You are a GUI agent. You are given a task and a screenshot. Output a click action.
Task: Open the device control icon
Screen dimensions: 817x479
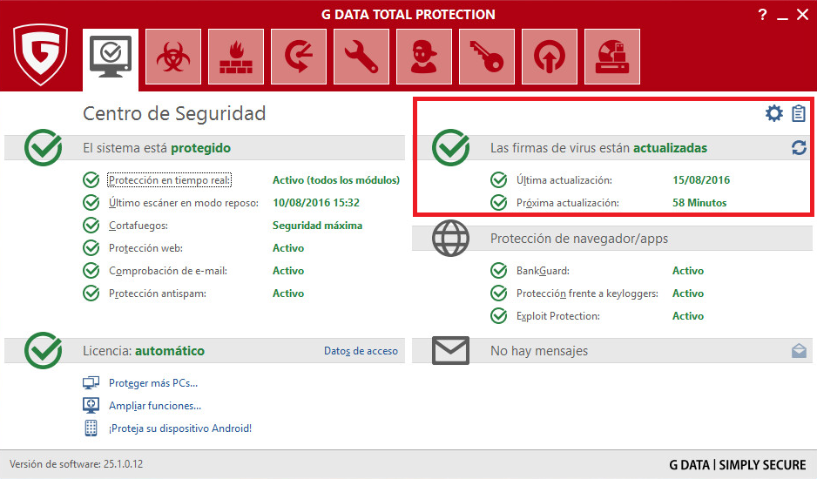pyautogui.click(x=612, y=57)
